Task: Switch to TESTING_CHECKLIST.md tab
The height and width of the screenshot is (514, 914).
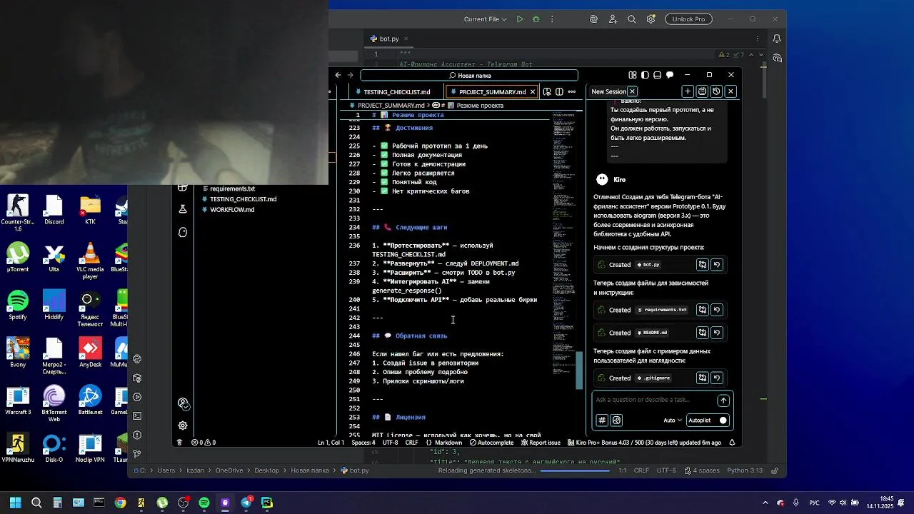Action: point(391,92)
